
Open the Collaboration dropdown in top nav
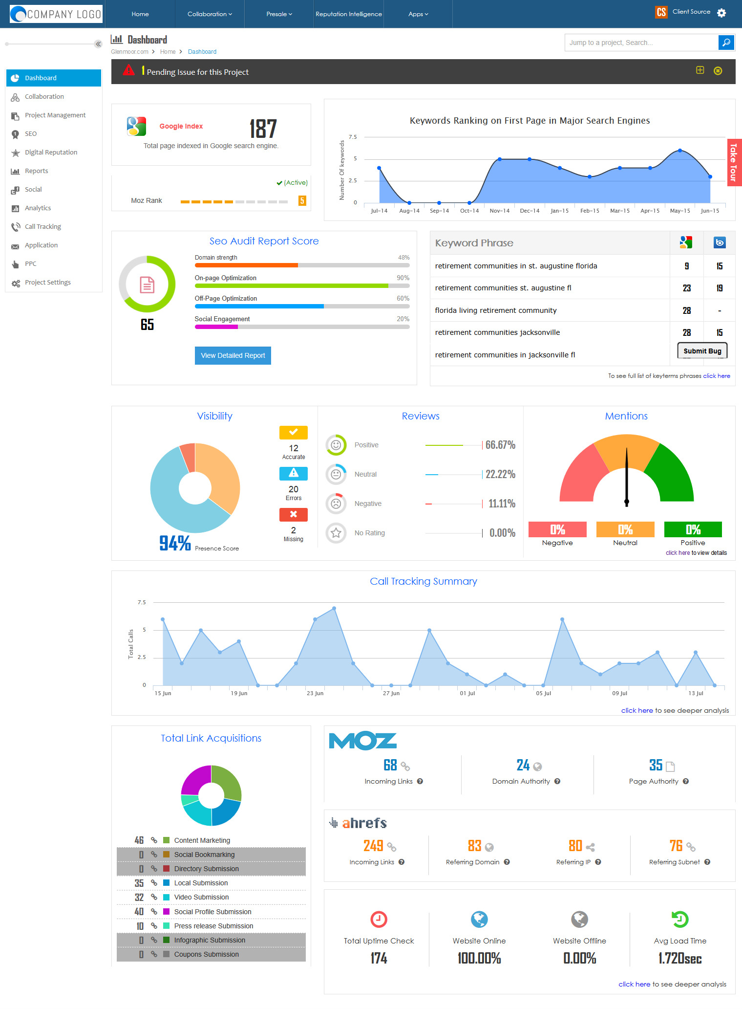point(210,14)
